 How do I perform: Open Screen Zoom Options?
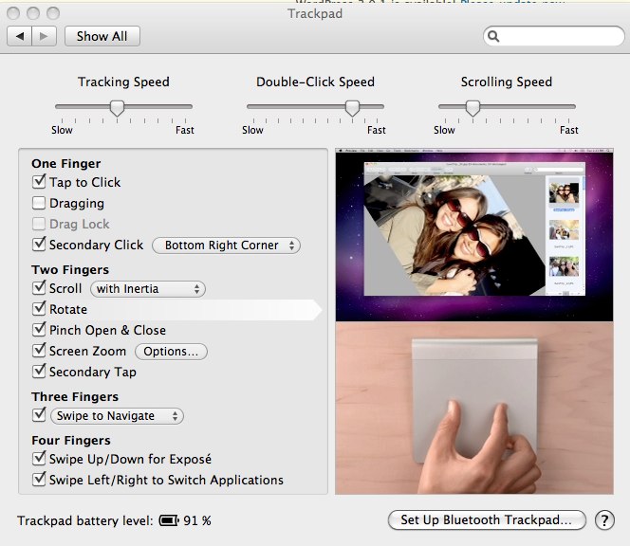click(171, 352)
